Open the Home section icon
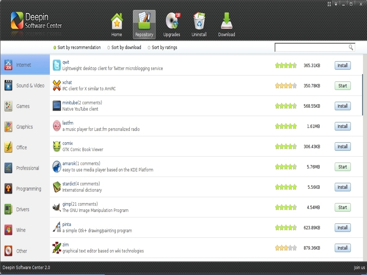 pyautogui.click(x=116, y=21)
